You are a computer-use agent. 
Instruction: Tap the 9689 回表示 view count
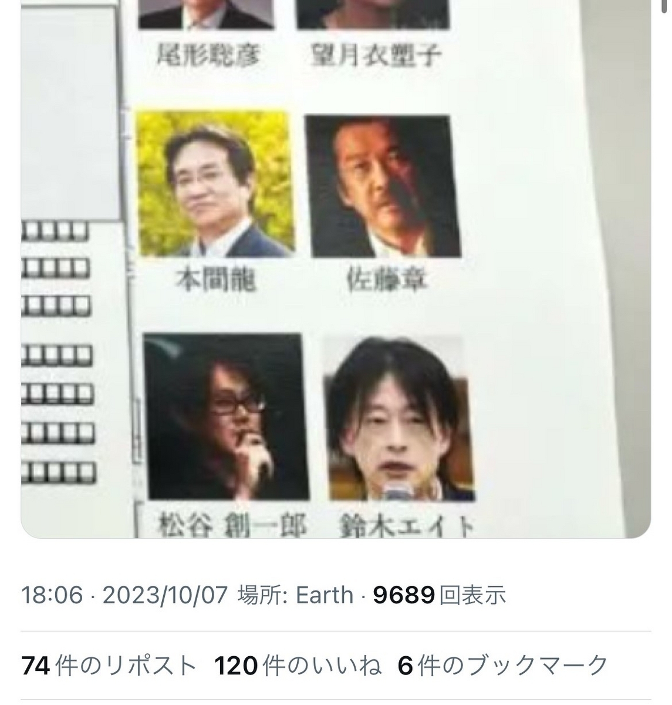tap(439, 596)
